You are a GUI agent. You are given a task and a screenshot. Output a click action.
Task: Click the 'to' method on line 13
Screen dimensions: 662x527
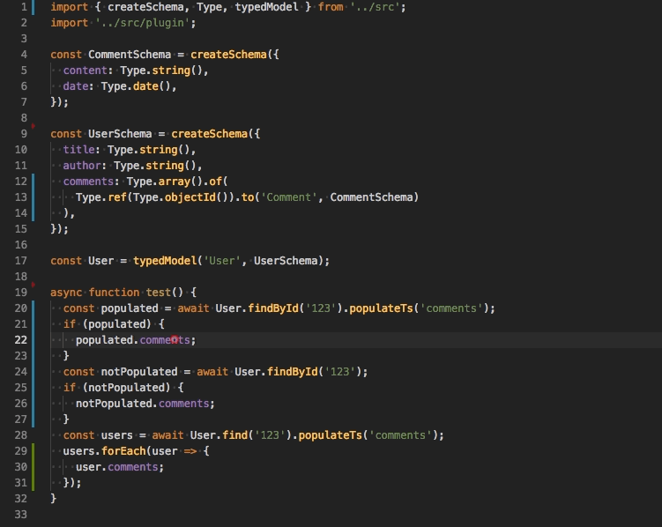(248, 197)
